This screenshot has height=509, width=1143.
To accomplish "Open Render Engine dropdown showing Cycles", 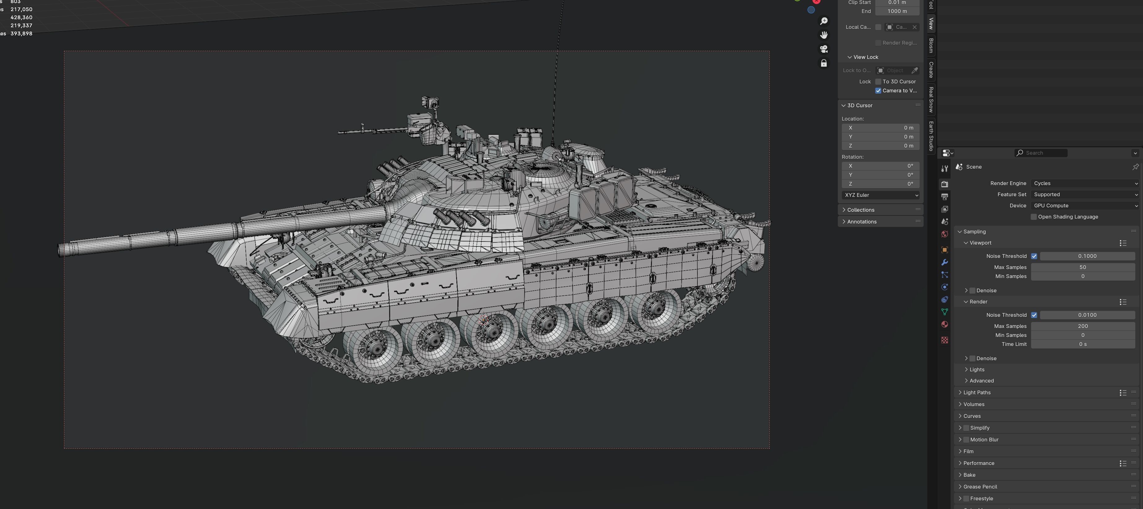I will tap(1085, 183).
